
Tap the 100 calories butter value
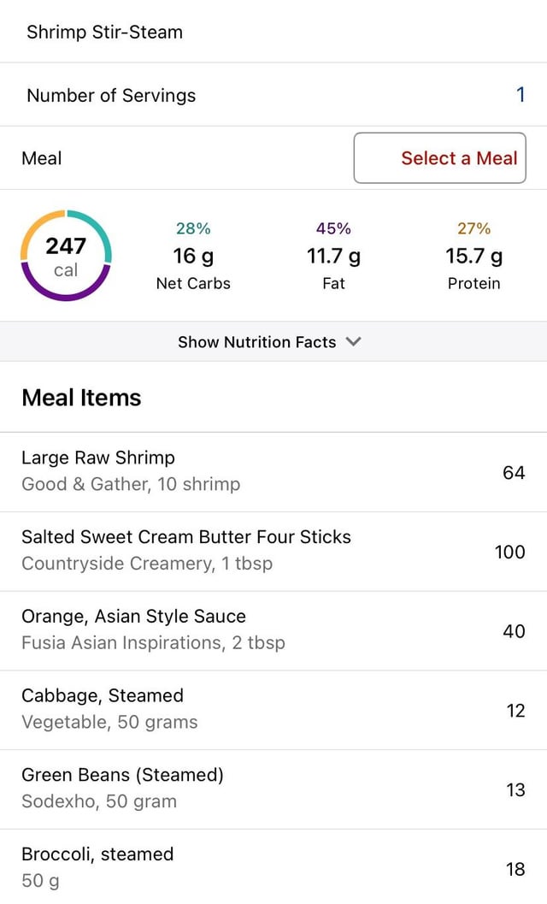pyautogui.click(x=509, y=552)
